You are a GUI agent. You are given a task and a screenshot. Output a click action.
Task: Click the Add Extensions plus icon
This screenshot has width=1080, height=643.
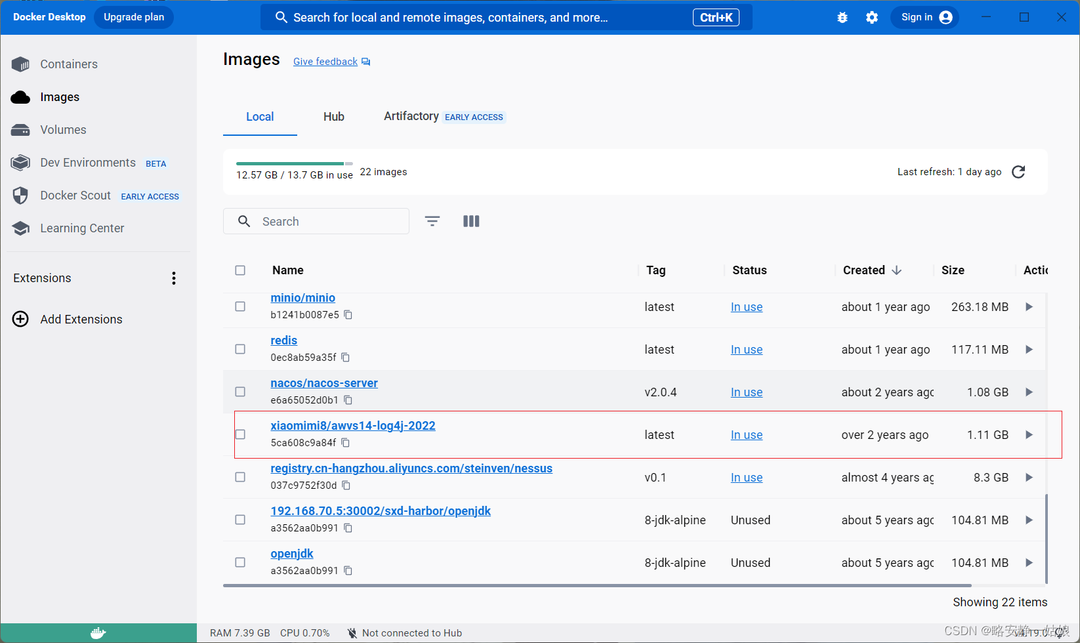(x=20, y=320)
